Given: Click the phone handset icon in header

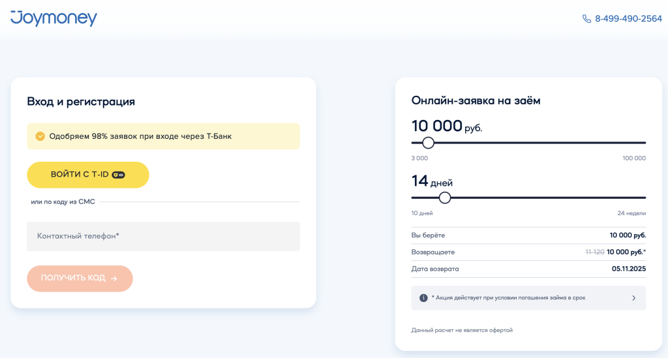Looking at the screenshot, I should coord(586,19).
